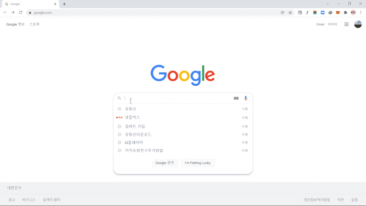Open the Google apps grid
Viewport: 366px width, 206px height.
tap(346, 24)
